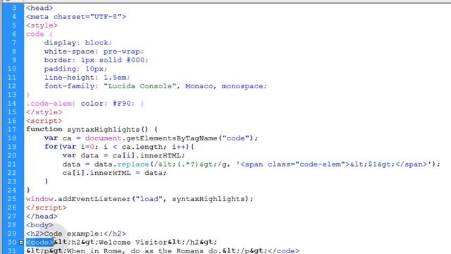Click line number 17 in the gutter

(x=12, y=129)
